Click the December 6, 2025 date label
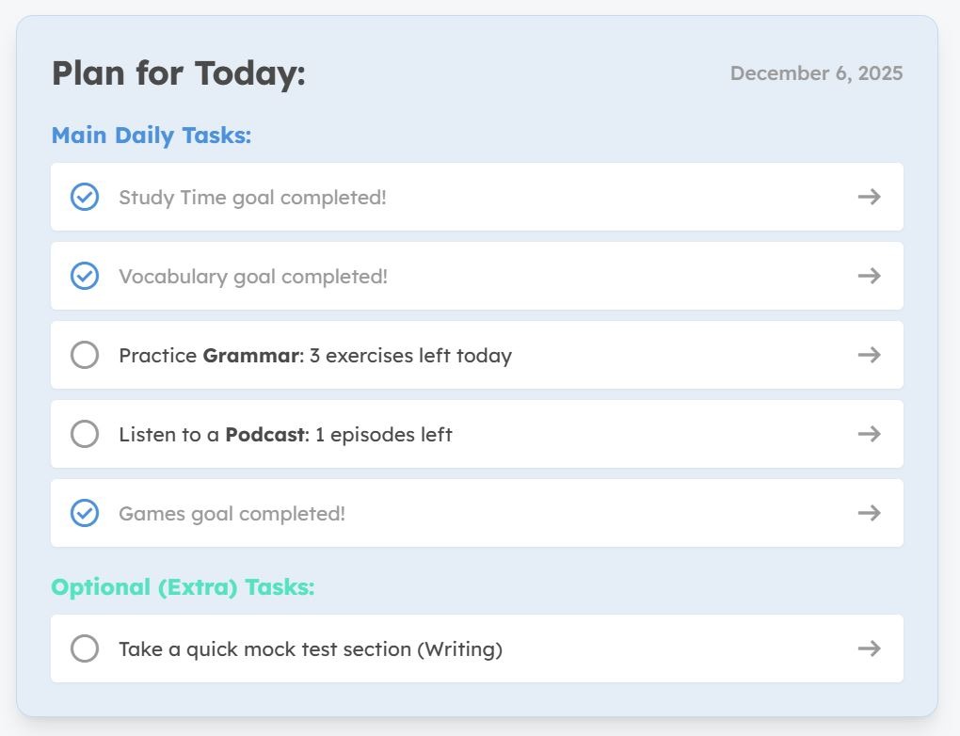Viewport: 960px width, 736px height. pyautogui.click(x=815, y=72)
